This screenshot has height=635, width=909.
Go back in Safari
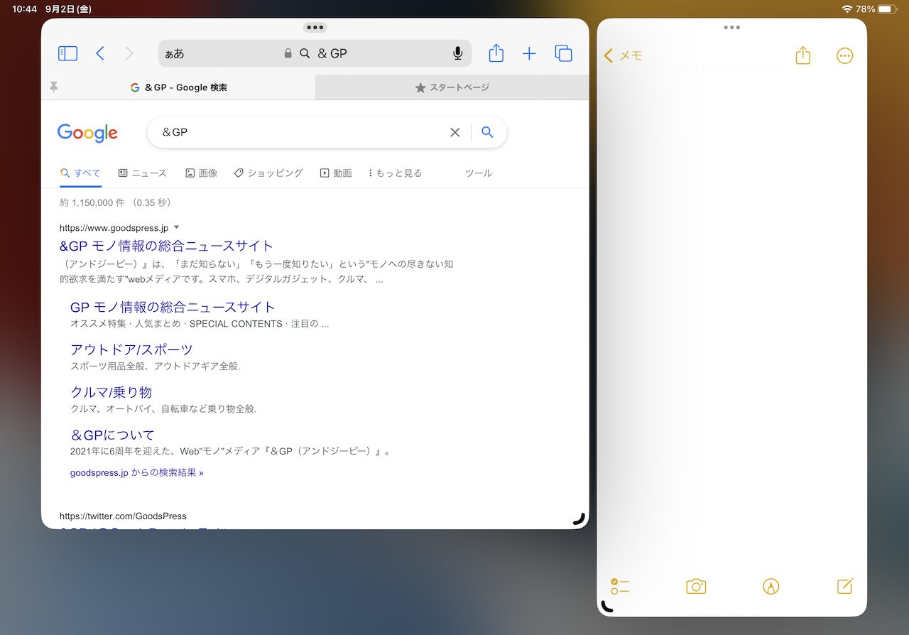(100, 53)
